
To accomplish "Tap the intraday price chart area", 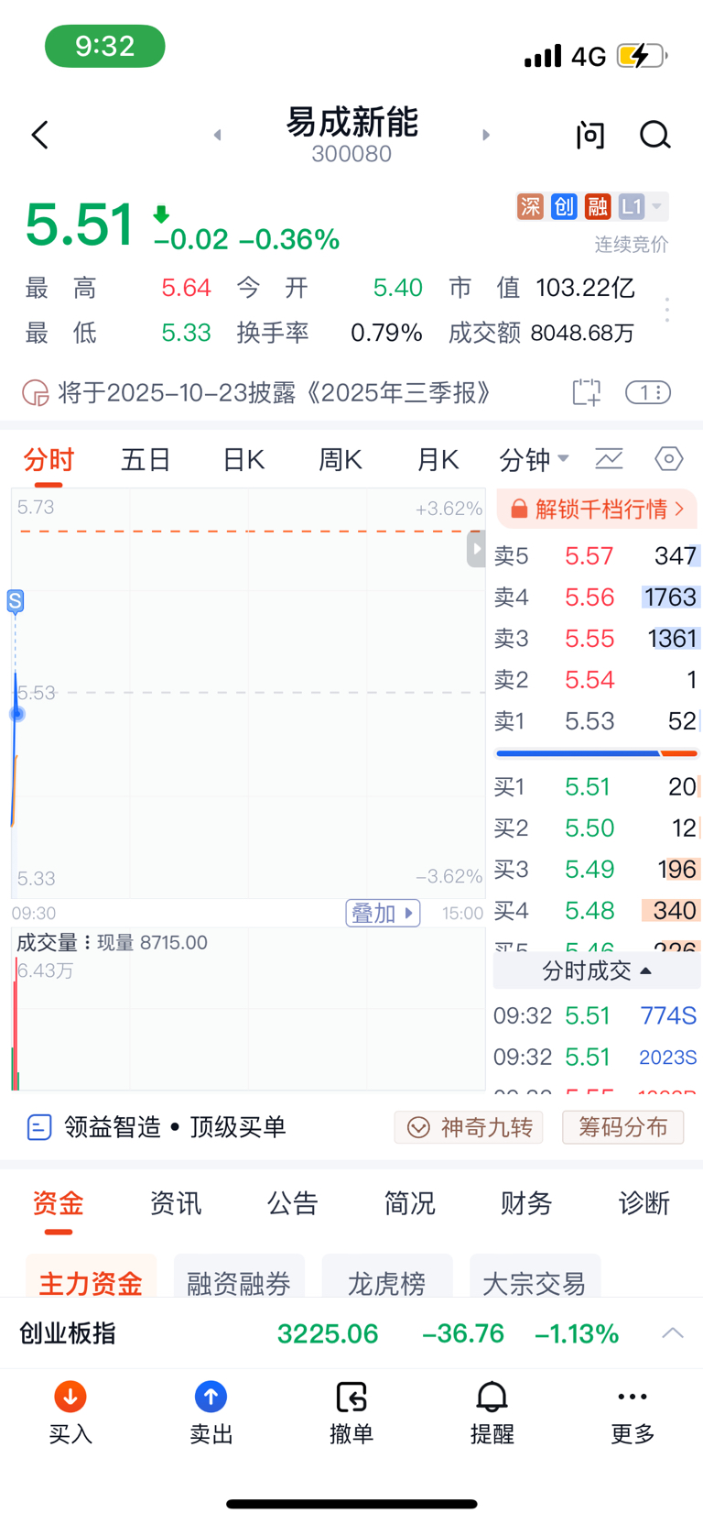I will 248,693.
